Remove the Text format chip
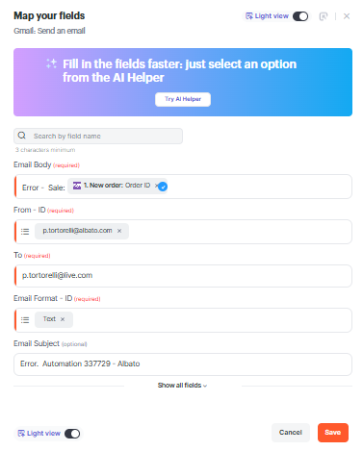Viewport: 363px width, 451px height. (x=63, y=319)
